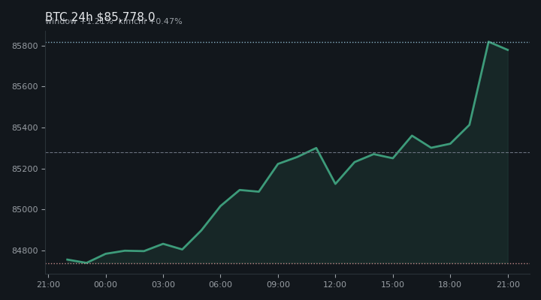541x300 pixels.
Task: Click the 'kimchi +0.47%' subtitle text
Action: coord(150,21)
